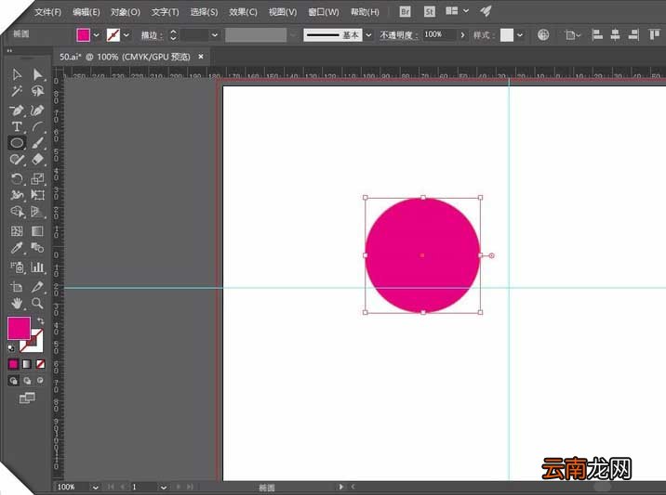Open the artboard navigation dropdown
666x495 pixels.
click(x=163, y=488)
